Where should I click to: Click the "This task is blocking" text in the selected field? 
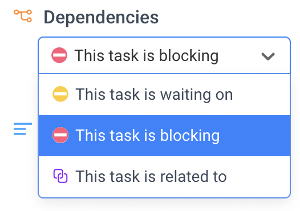click(x=147, y=55)
